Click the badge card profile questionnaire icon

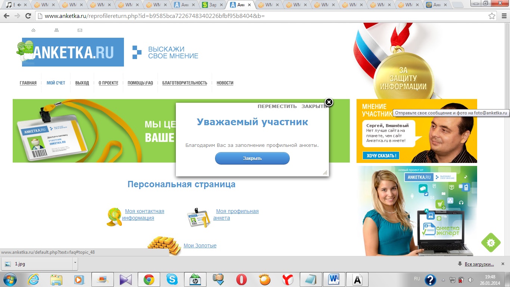[x=199, y=217]
